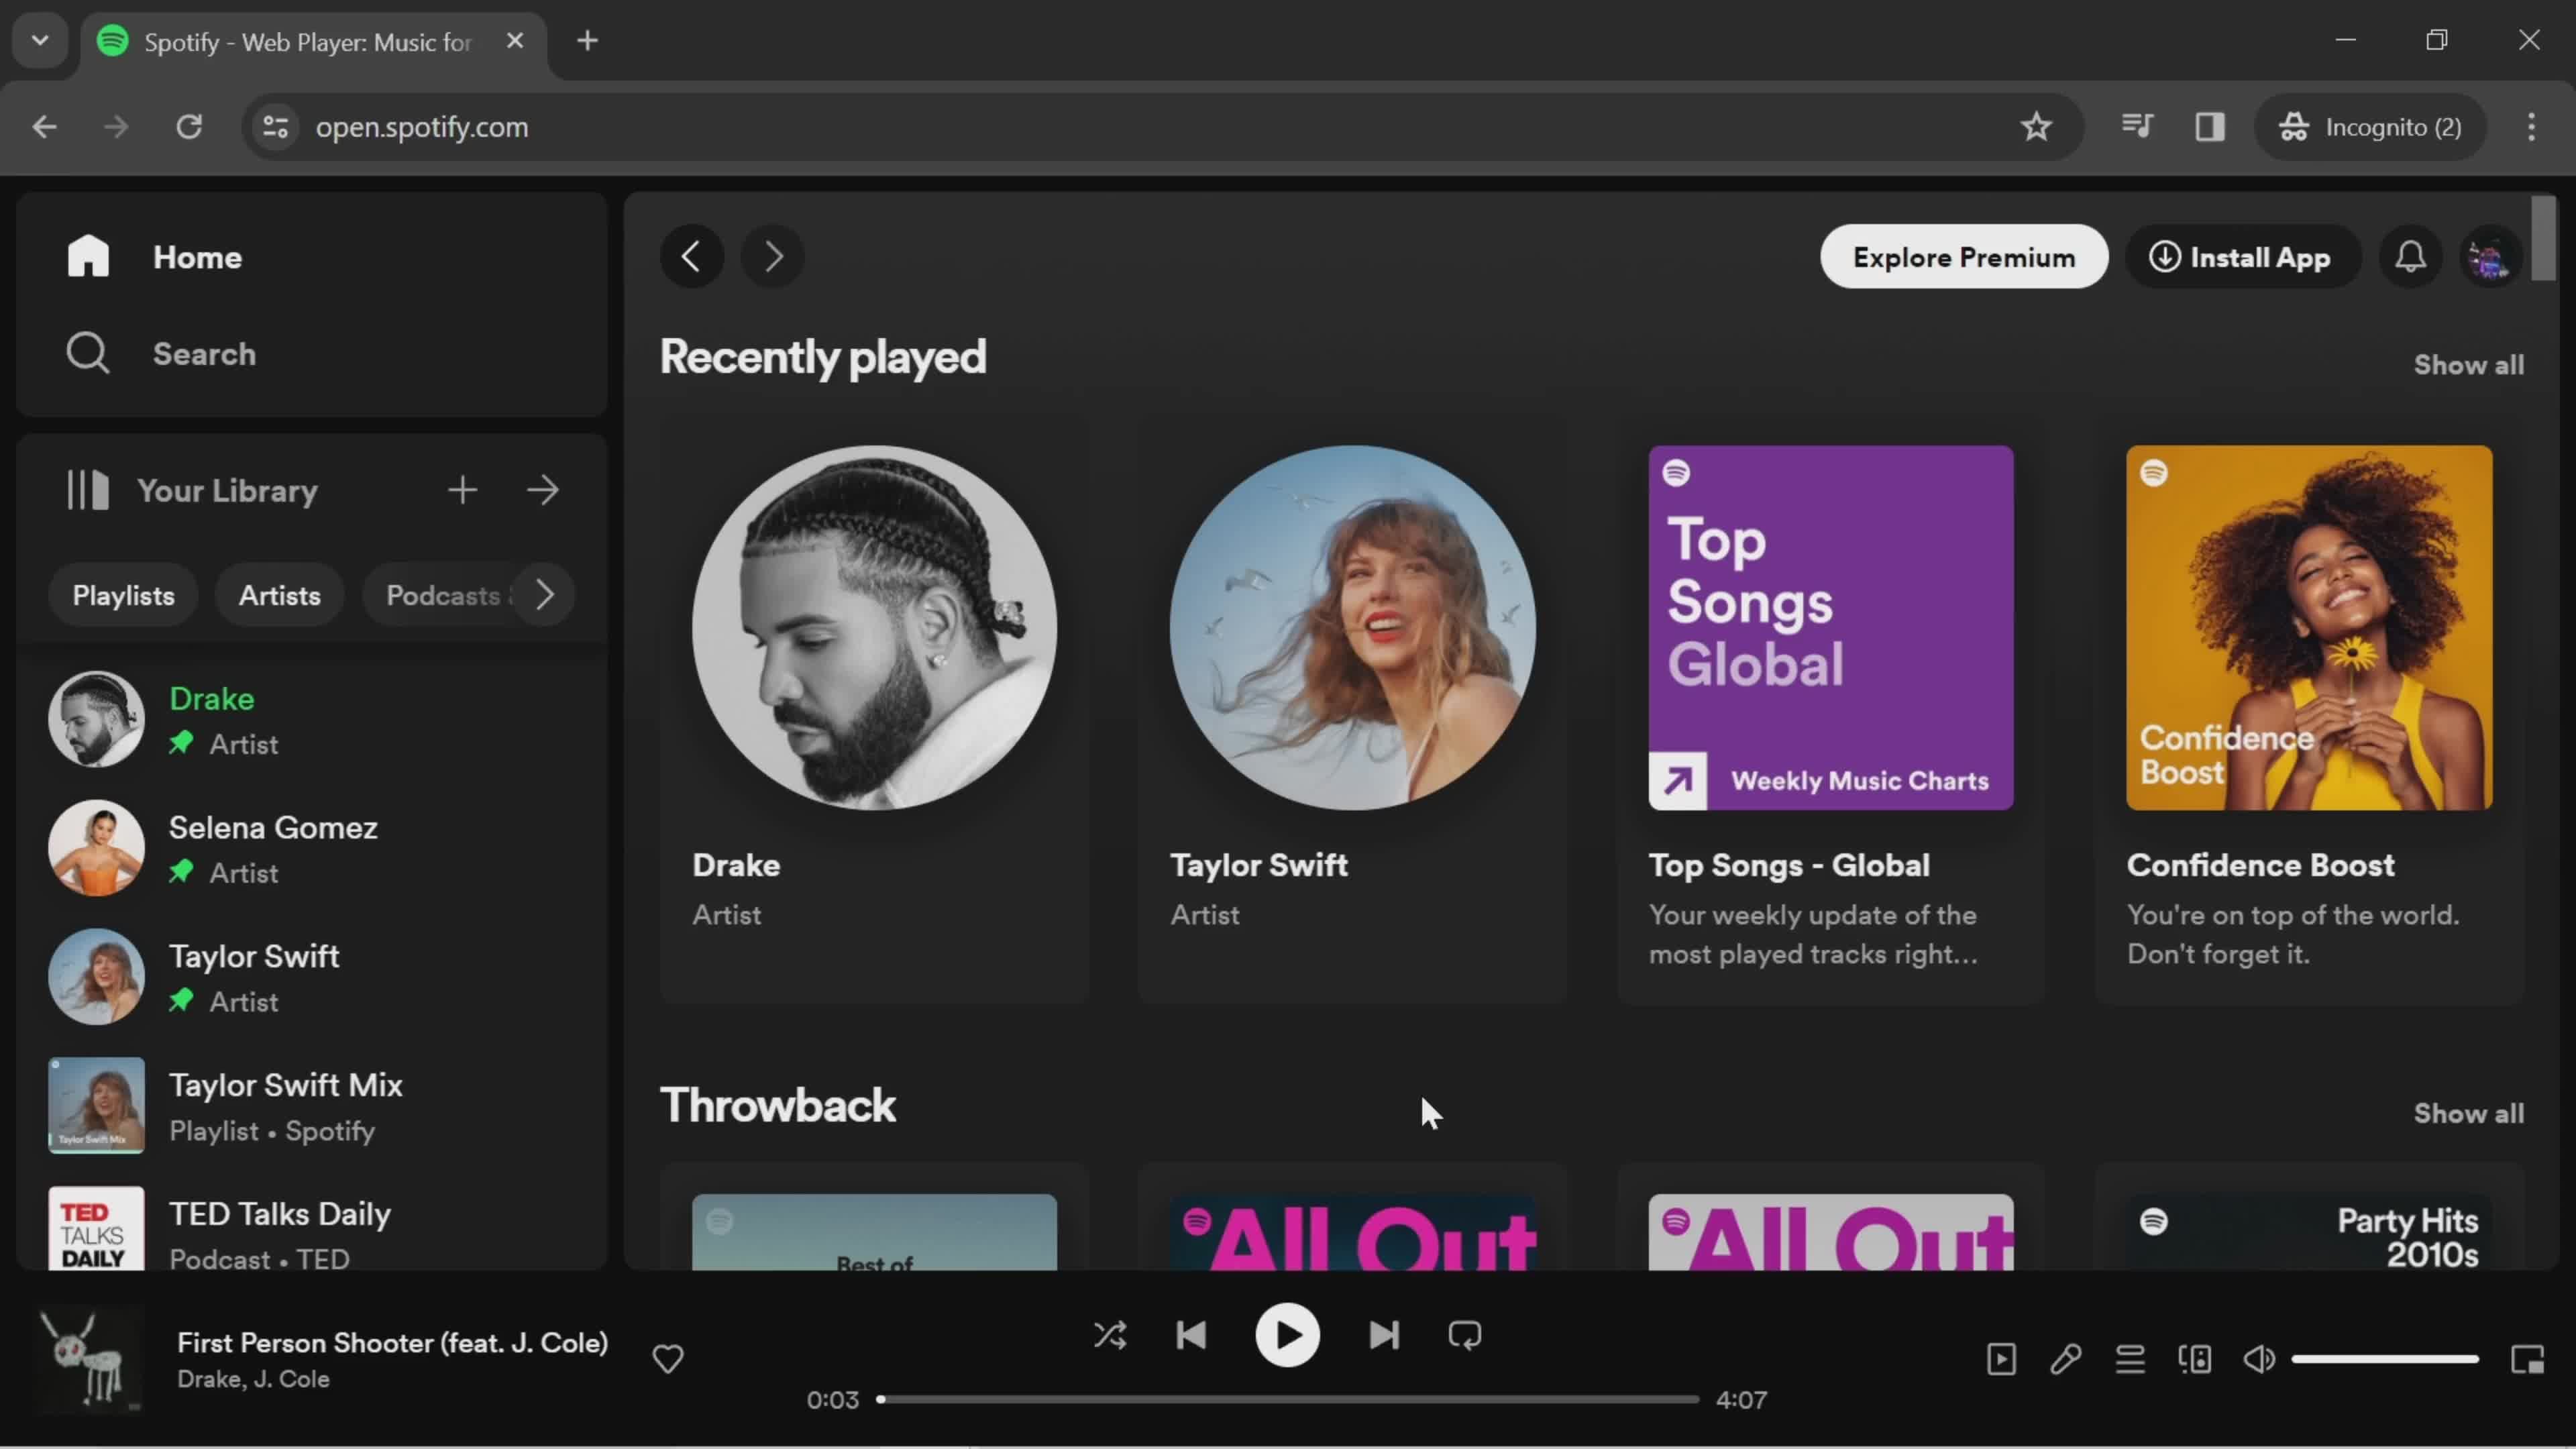This screenshot has height=1449, width=2576.
Task: Mute the volume speaker icon
Action: pos(2259,1360)
